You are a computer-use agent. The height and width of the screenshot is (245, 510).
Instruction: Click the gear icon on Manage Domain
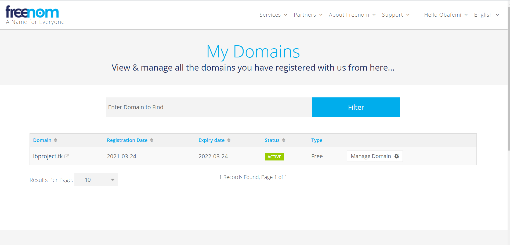pos(396,156)
